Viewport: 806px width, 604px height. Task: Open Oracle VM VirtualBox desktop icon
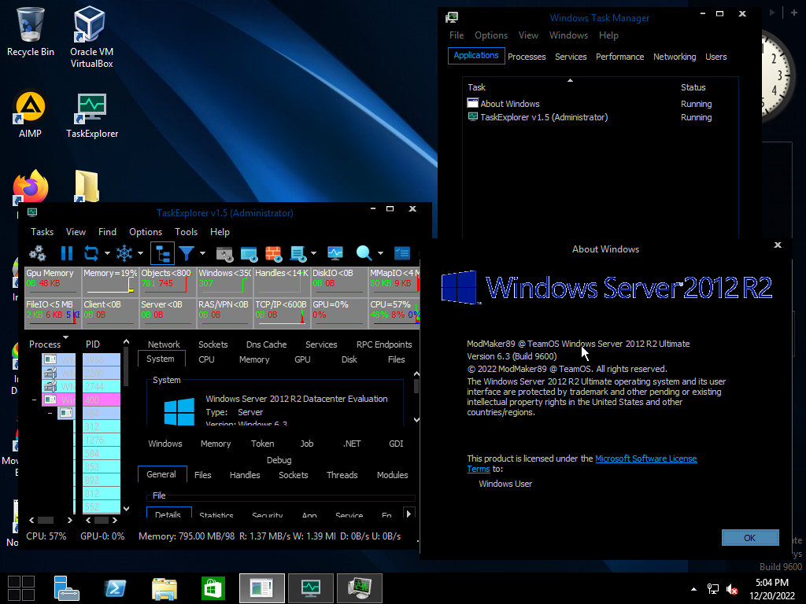[x=91, y=38]
